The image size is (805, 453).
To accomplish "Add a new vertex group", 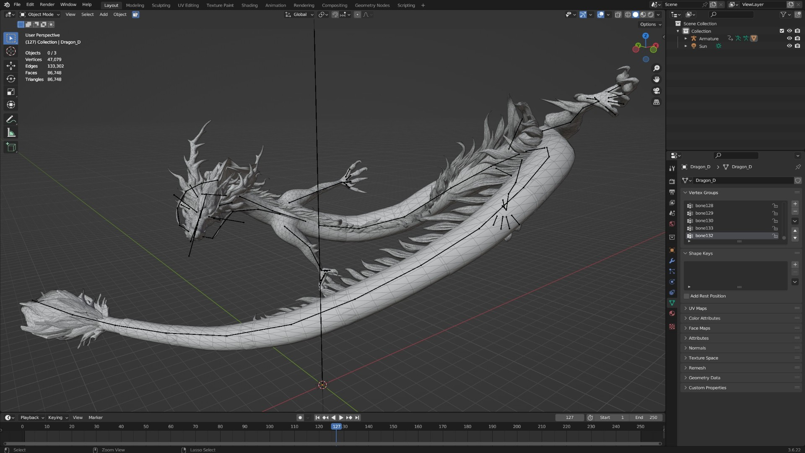I will click(795, 204).
